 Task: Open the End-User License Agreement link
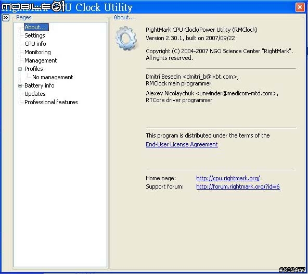pyautogui.click(x=182, y=144)
